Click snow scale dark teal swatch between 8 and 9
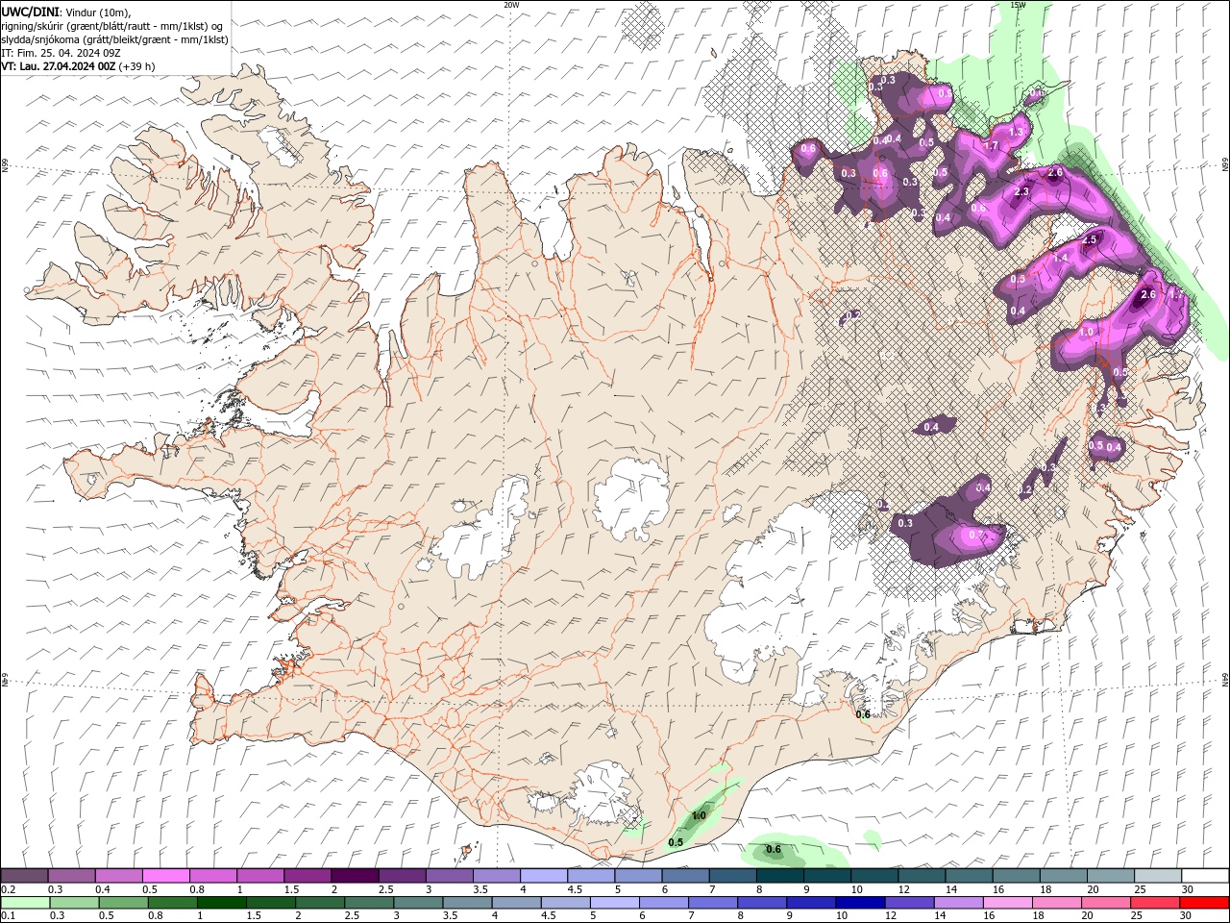Screen dimensions: 1230x923 pos(780,875)
